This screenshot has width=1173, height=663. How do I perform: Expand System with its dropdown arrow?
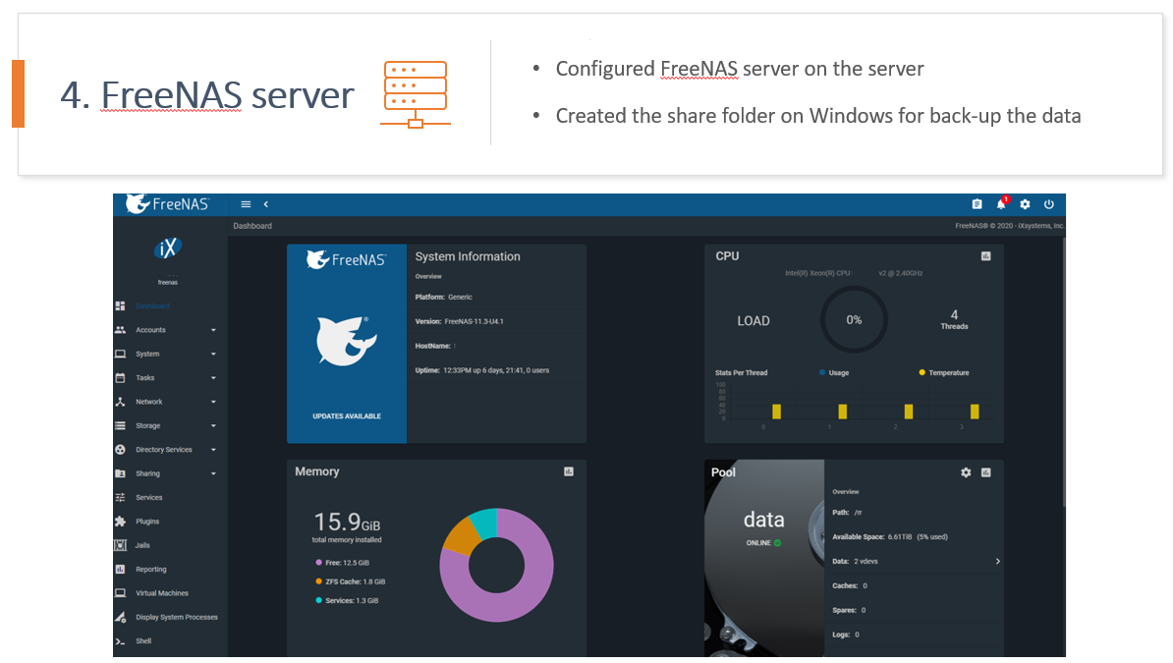click(x=213, y=354)
